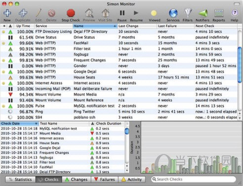Click the main tests list scrollbar thumb
This screenshot has width=243, height=186.
pyautogui.click(x=240, y=64)
